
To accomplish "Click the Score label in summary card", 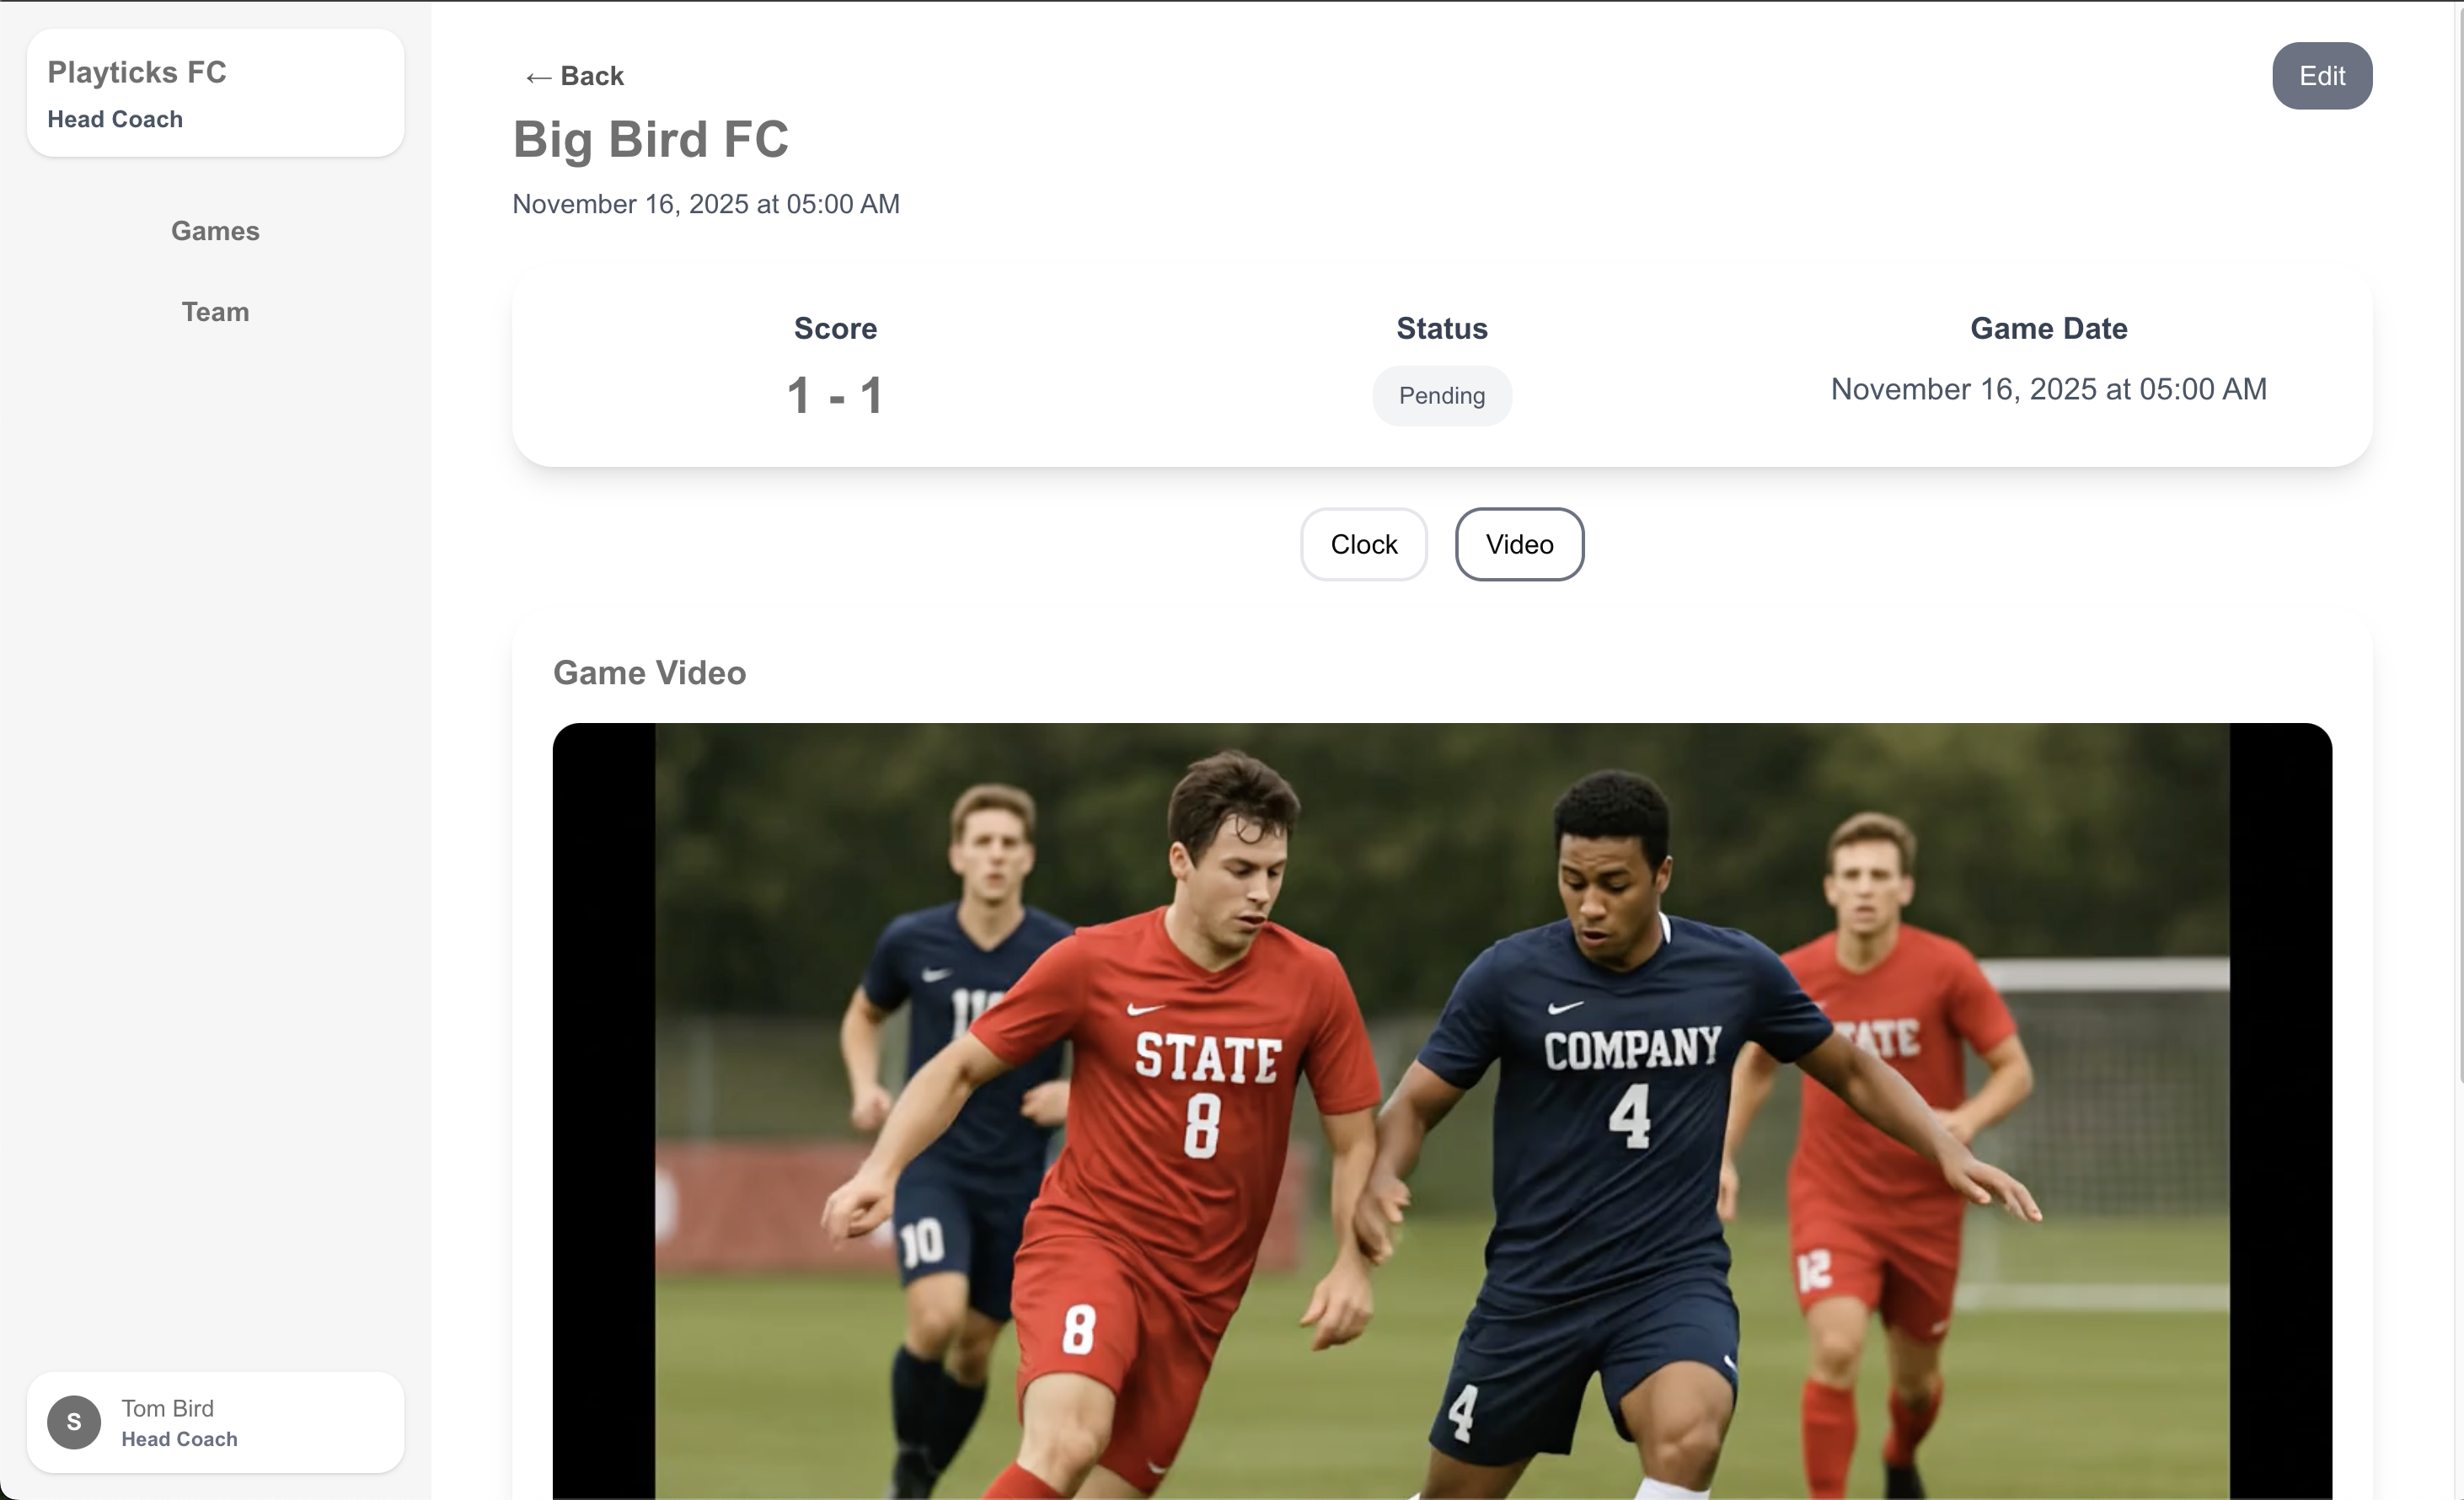I will (x=835, y=328).
